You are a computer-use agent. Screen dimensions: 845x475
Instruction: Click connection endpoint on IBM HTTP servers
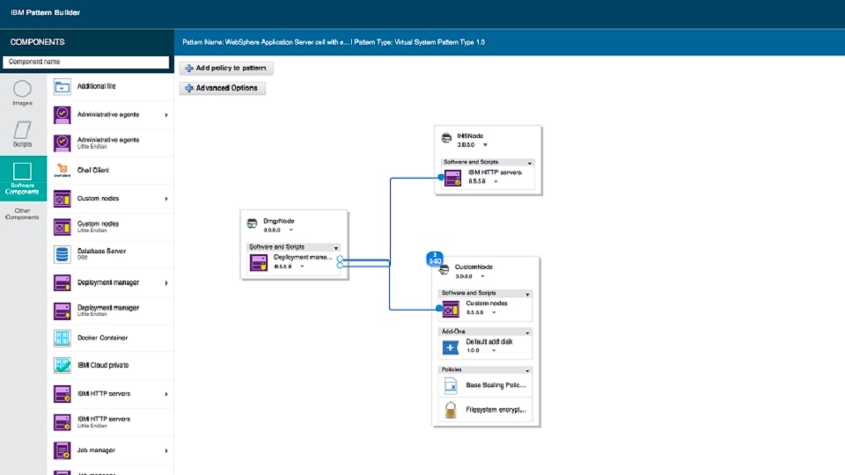click(x=441, y=177)
